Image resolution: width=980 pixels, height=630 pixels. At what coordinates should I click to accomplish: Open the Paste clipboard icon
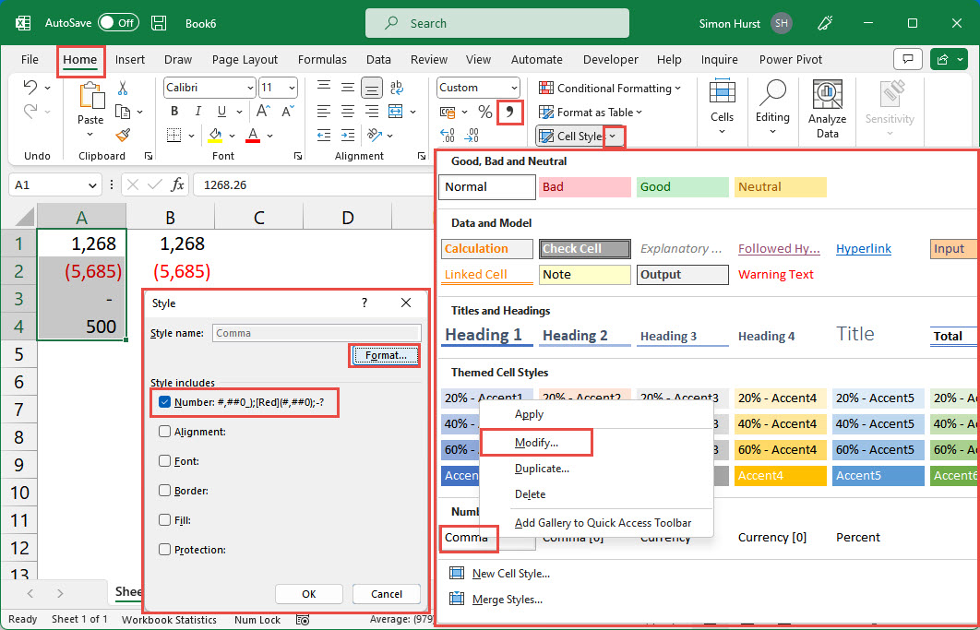(90, 96)
